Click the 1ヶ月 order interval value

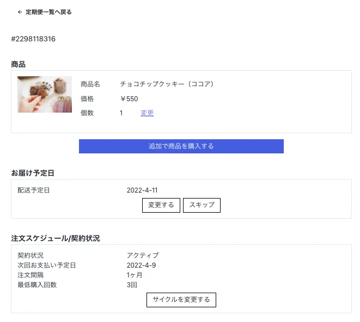tap(135, 275)
